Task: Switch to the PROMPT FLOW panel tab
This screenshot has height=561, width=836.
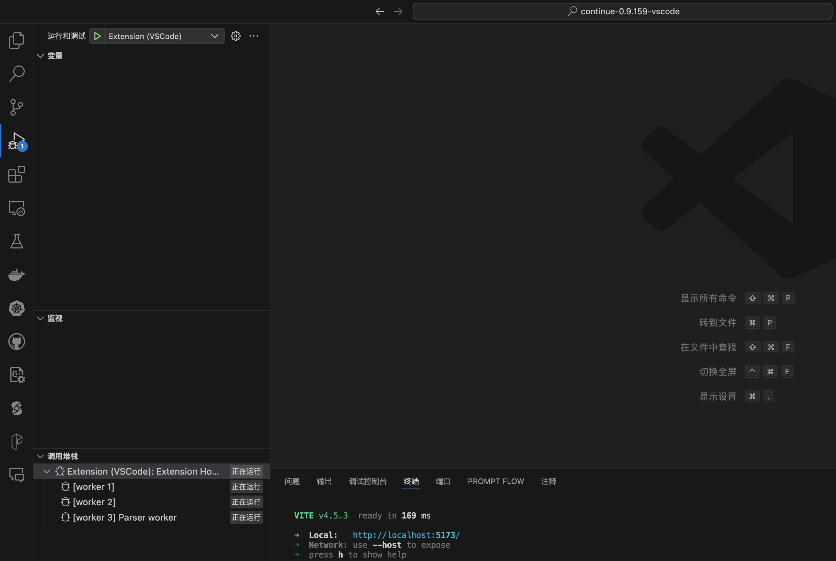Action: tap(496, 482)
